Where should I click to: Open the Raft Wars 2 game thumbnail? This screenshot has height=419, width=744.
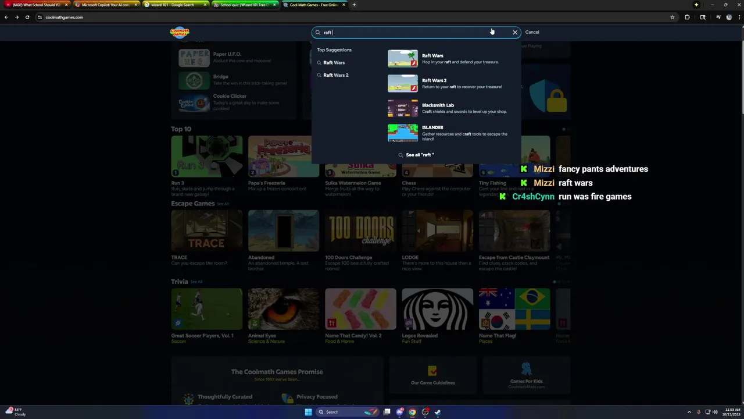403,84
